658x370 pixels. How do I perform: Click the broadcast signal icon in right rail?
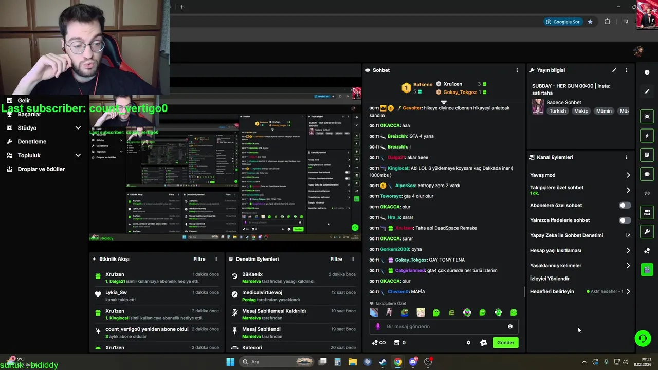(x=647, y=193)
